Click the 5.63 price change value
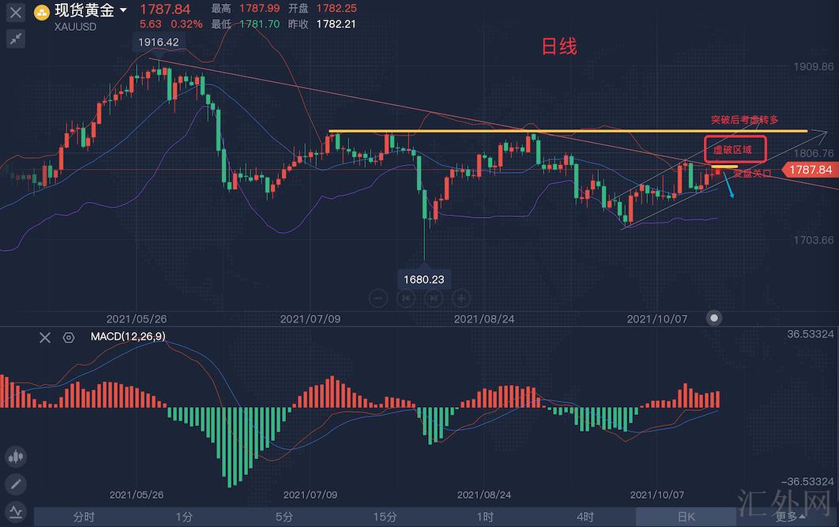Viewport: 839px width, 527px height. 150,24
